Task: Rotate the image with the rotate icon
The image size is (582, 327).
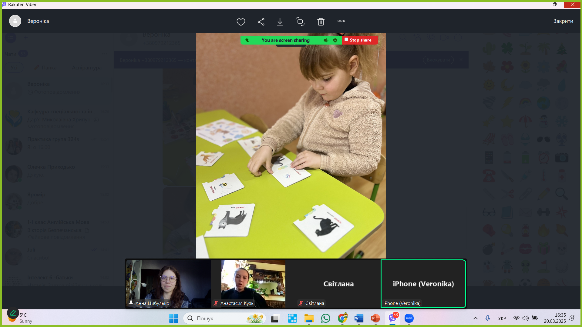Action: point(300,21)
